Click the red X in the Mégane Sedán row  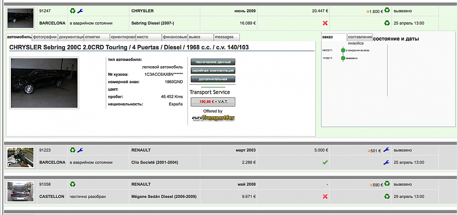[325, 197]
